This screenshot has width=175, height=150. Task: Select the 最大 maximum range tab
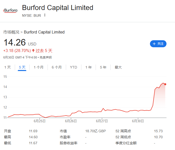[x=118, y=67]
